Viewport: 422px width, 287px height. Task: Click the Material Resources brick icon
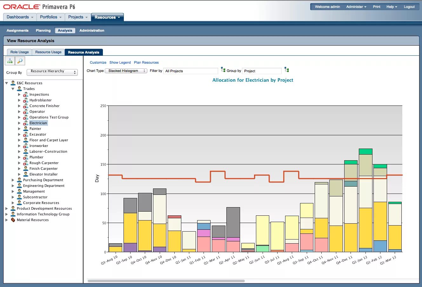13,220
